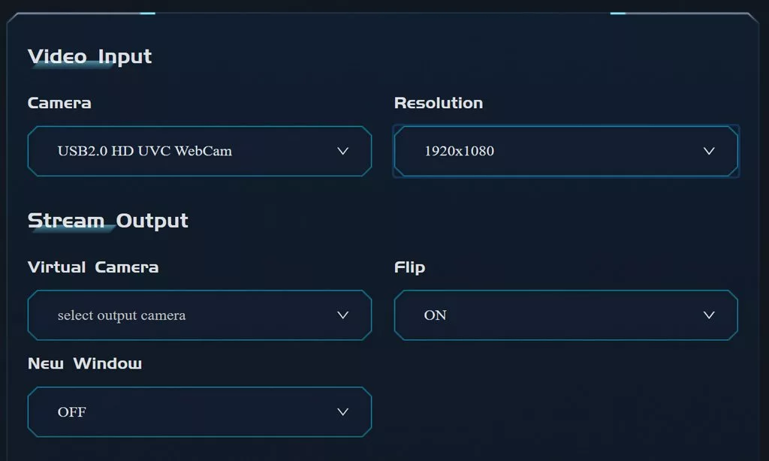Image resolution: width=769 pixels, height=461 pixels.
Task: Click the Camera field label
Action: click(x=59, y=103)
